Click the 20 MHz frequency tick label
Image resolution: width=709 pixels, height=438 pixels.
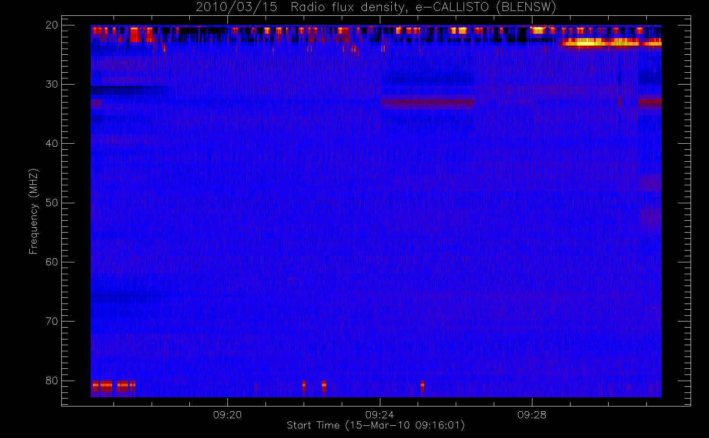pyautogui.click(x=52, y=25)
